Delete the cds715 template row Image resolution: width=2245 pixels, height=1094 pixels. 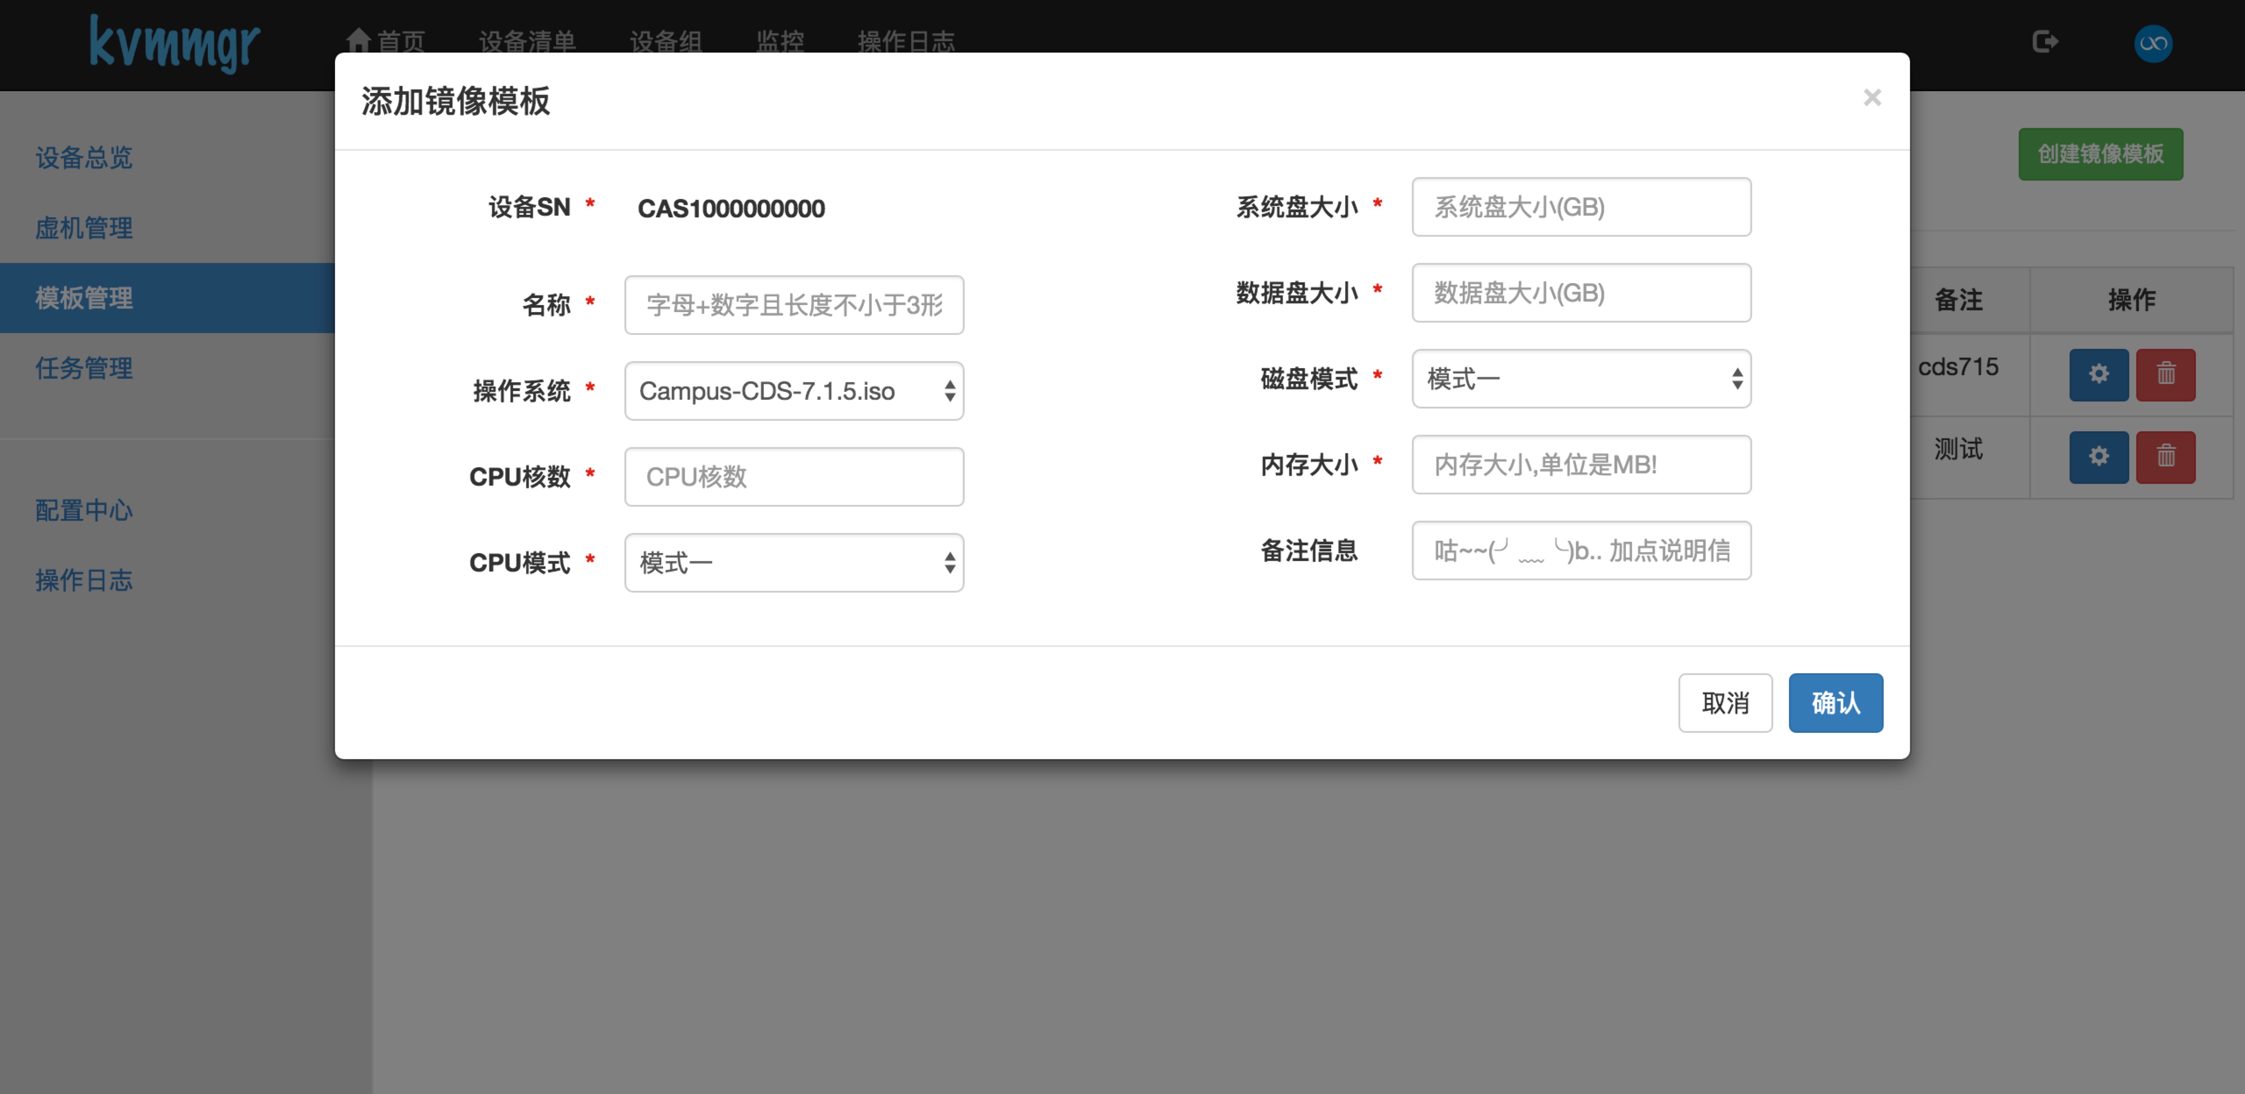2165,375
